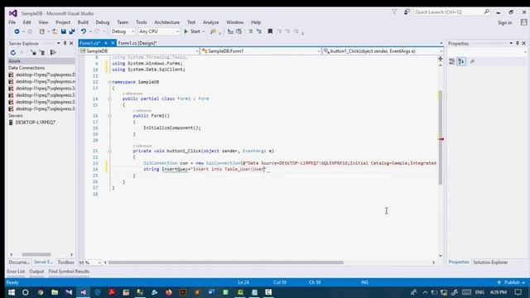Open the Properties panel options dropdown arrow
Viewport: 530px width, 298px height.
[511, 43]
